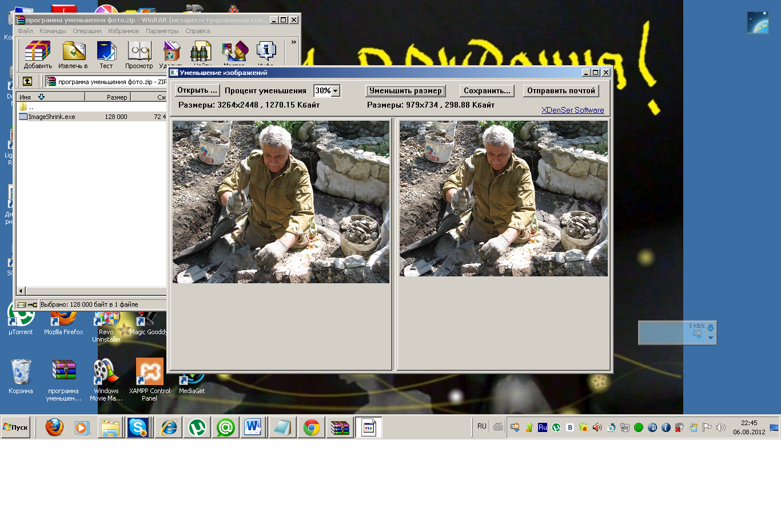781x531 pixels.
Task: Click WinRAR's Тест (Test) toolbar icon
Action: 106,54
